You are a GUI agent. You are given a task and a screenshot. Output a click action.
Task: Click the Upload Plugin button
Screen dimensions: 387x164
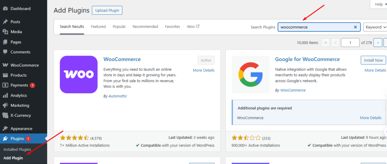(x=107, y=10)
